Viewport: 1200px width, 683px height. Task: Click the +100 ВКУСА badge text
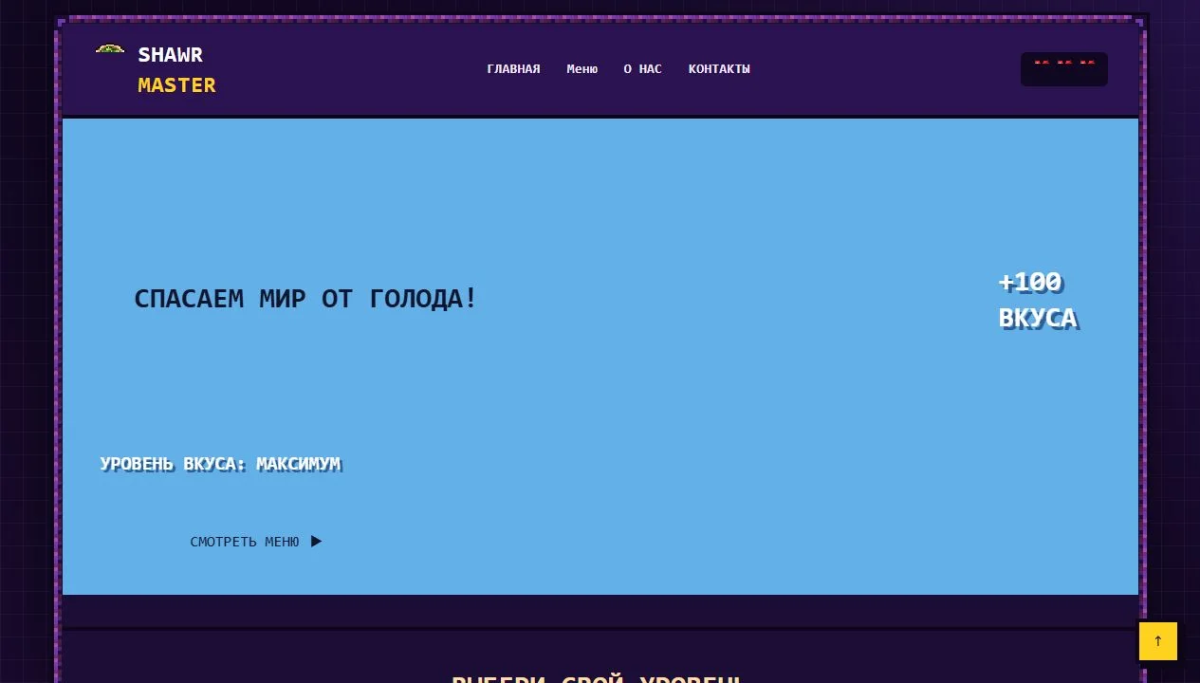coord(1038,300)
